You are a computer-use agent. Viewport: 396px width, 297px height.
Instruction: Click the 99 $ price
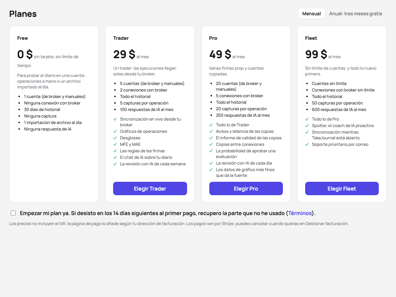(316, 54)
